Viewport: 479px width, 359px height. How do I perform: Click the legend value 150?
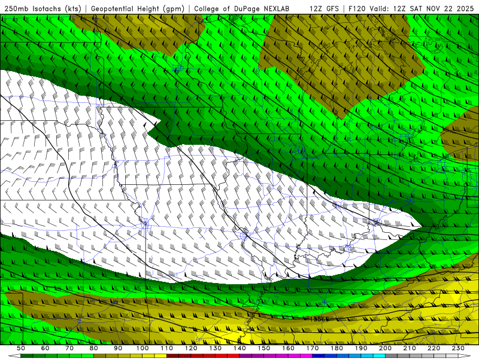264,348
